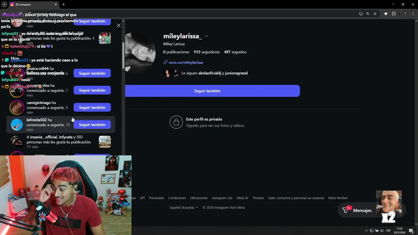Open the Meta AI footer link

pos(242,198)
